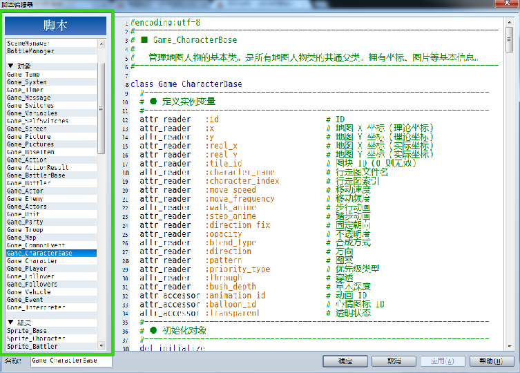Click the code editor scroll-up arrow
This screenshot has height=373, width=520.
click(510, 23)
